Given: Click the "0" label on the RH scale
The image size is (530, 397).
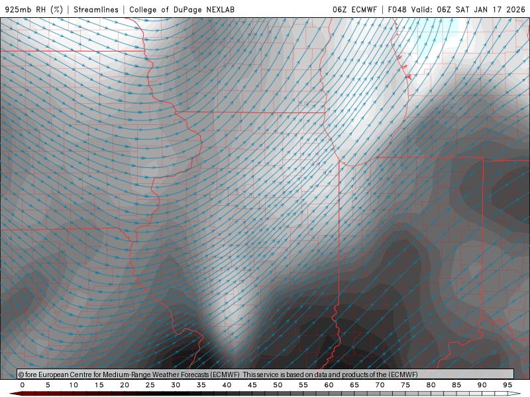Looking at the screenshot, I should pos(23,385).
